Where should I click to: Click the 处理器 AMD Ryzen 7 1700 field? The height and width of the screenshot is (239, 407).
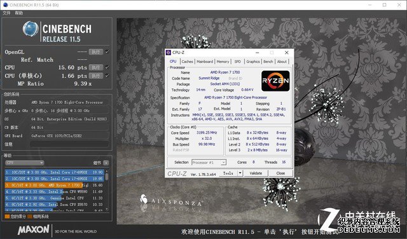69,102
